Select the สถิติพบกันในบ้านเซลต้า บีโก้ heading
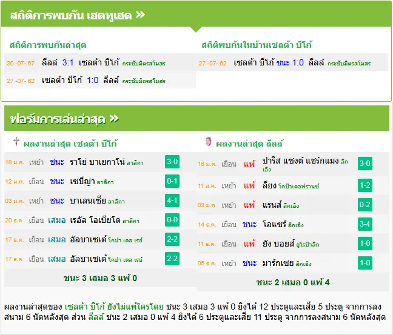 [x=257, y=45]
